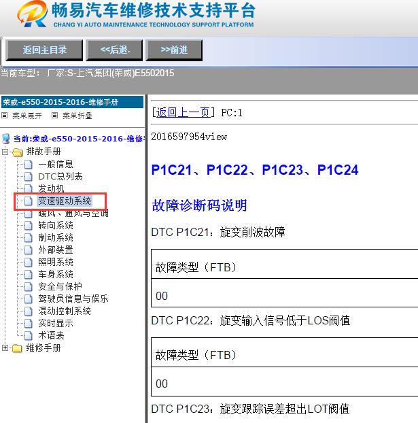Open the 照明系统 tree entry
The width and height of the screenshot is (418, 423).
coord(56,262)
